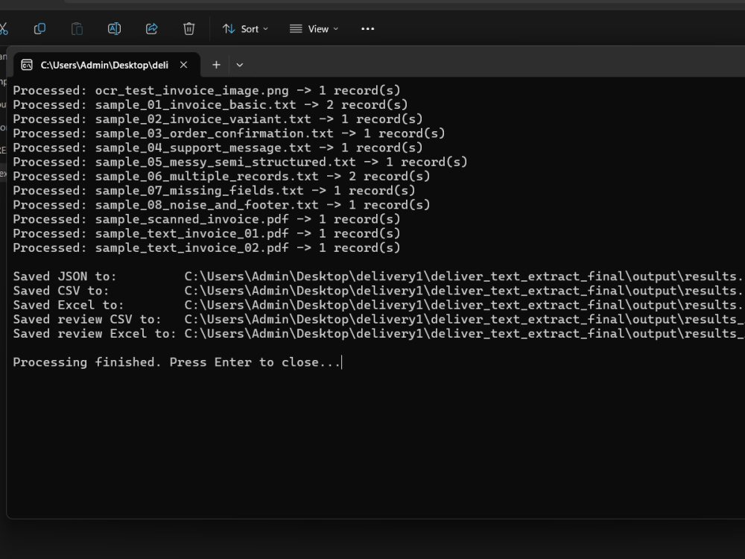Click the sample_06_multiple_records.txt line
The height and width of the screenshot is (559, 745).
[x=221, y=176]
